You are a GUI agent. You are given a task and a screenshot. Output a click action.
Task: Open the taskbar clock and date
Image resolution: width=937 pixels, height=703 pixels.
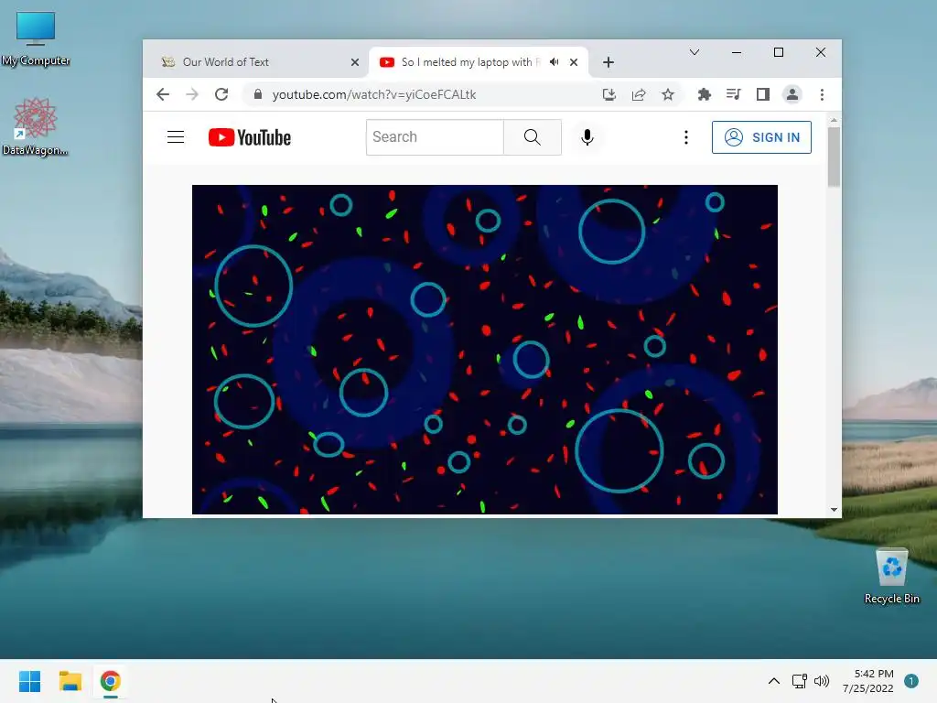tap(868, 681)
